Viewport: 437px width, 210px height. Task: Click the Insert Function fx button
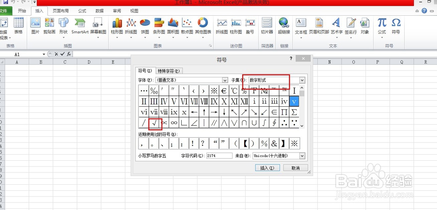(69, 54)
